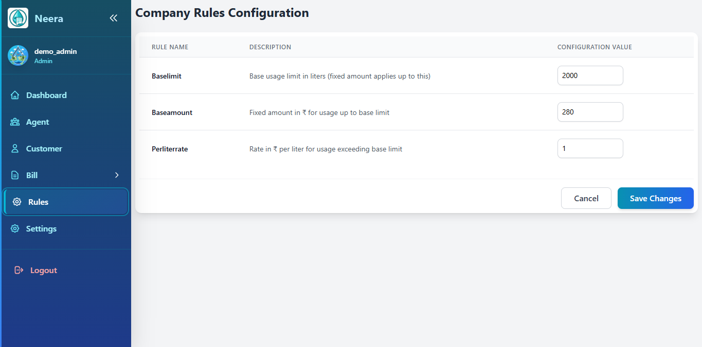The width and height of the screenshot is (702, 347).
Task: Click the Settings gear icon
Action: click(x=15, y=229)
